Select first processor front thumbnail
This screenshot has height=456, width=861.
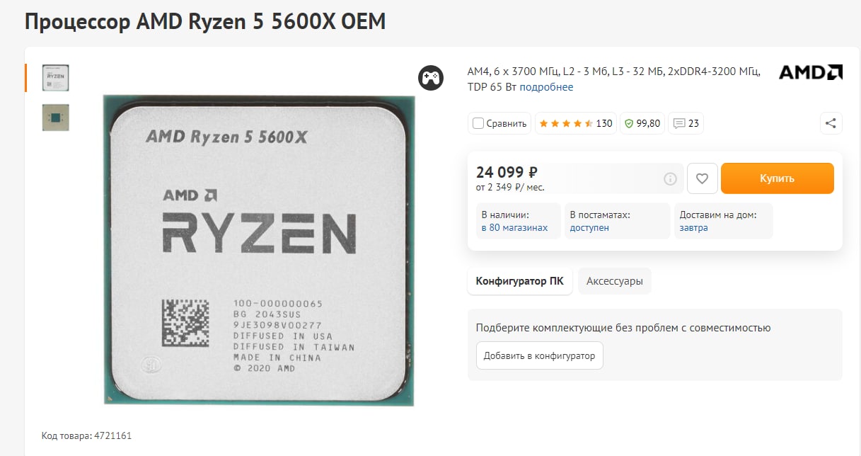point(56,78)
